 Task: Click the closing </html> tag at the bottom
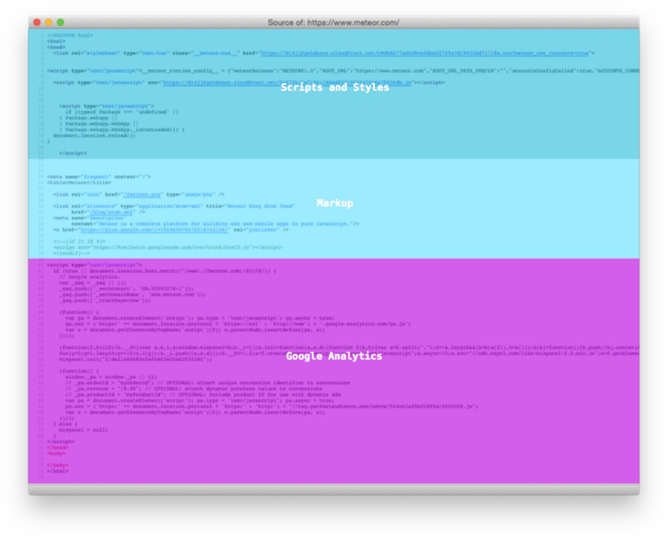(58, 470)
